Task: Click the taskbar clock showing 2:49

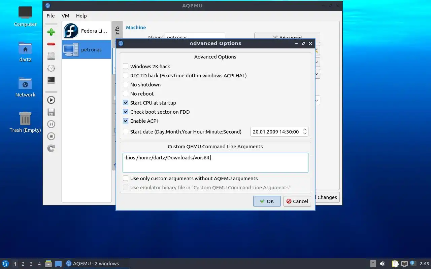Action: [x=424, y=264]
